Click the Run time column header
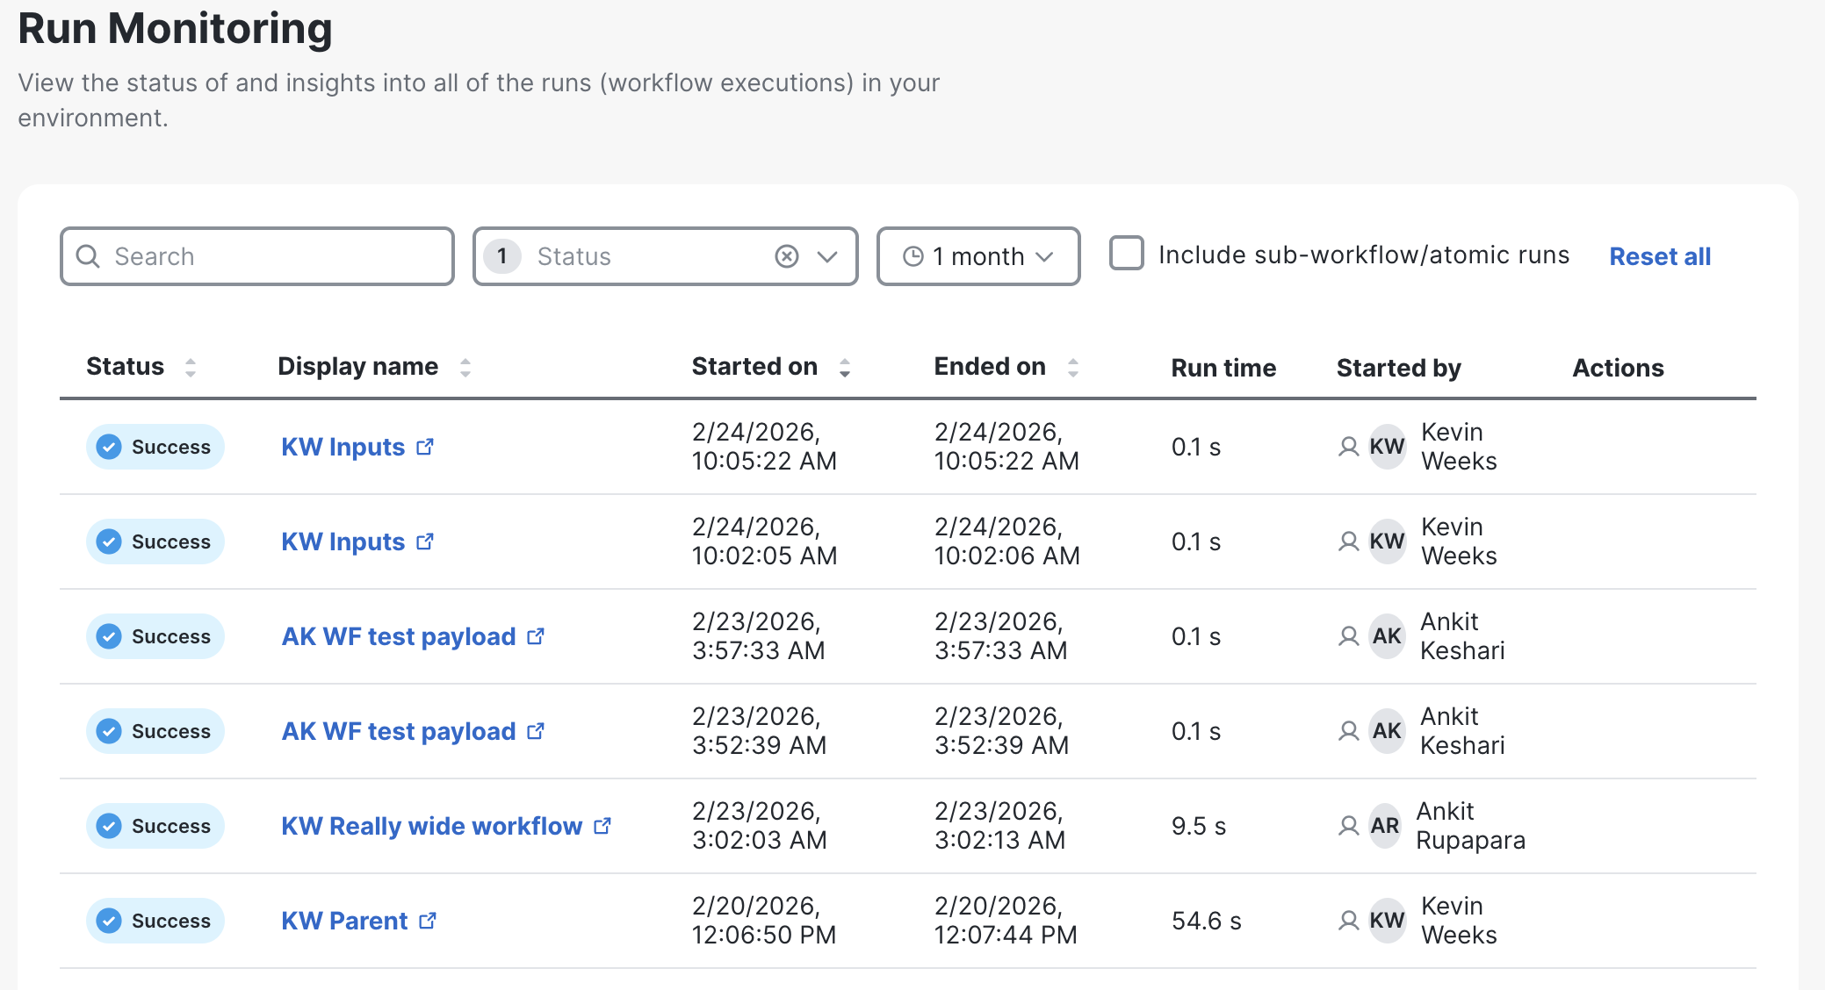This screenshot has height=990, width=1825. pyautogui.click(x=1223, y=368)
